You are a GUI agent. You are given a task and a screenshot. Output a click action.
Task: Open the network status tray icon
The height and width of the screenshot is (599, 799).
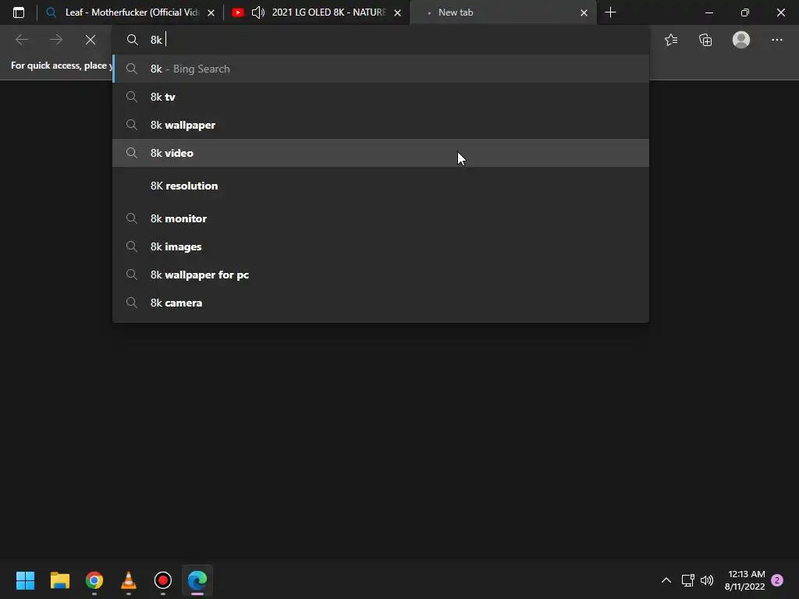click(x=688, y=580)
